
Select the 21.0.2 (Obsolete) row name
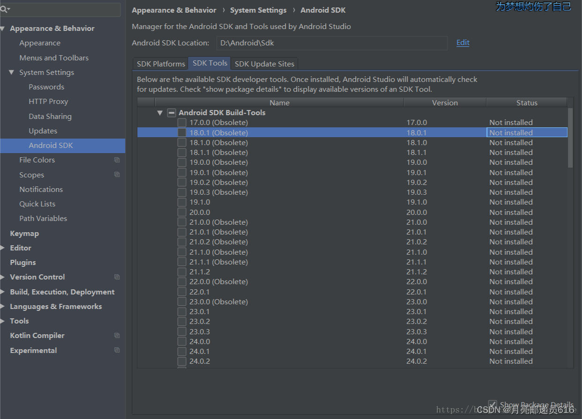[x=218, y=242]
